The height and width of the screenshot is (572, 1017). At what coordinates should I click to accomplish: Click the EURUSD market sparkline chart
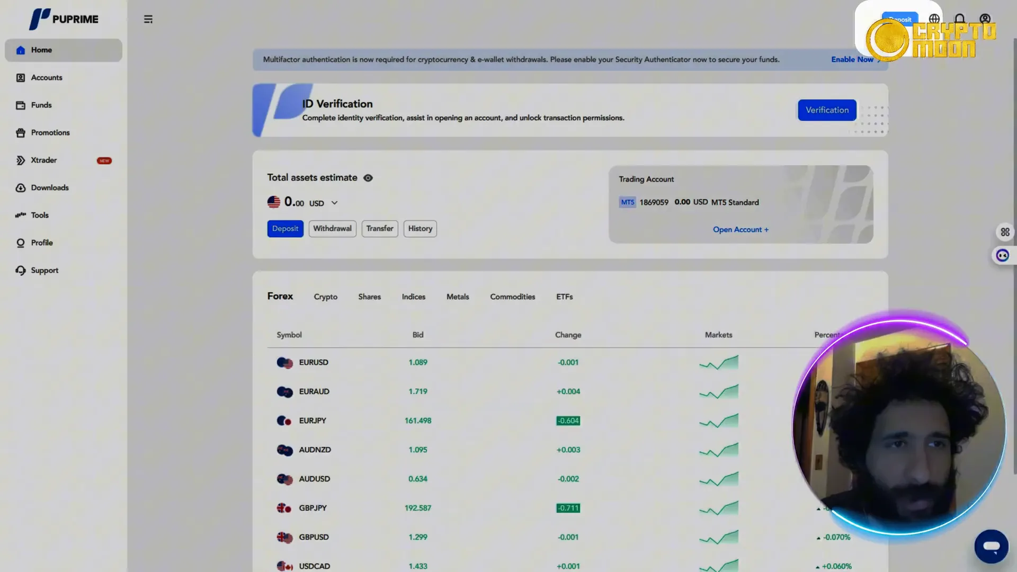pyautogui.click(x=718, y=363)
